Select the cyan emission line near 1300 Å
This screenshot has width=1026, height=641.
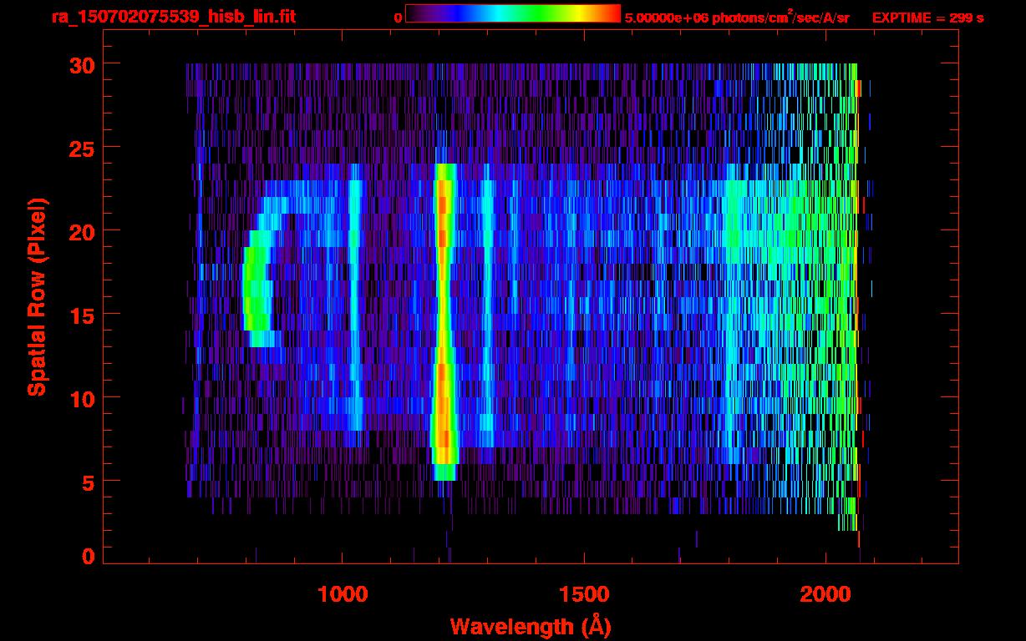[487, 317]
